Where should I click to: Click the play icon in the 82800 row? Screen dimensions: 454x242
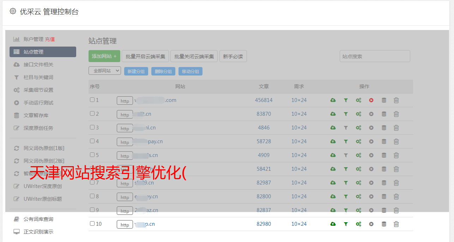pyautogui.click(x=371, y=196)
